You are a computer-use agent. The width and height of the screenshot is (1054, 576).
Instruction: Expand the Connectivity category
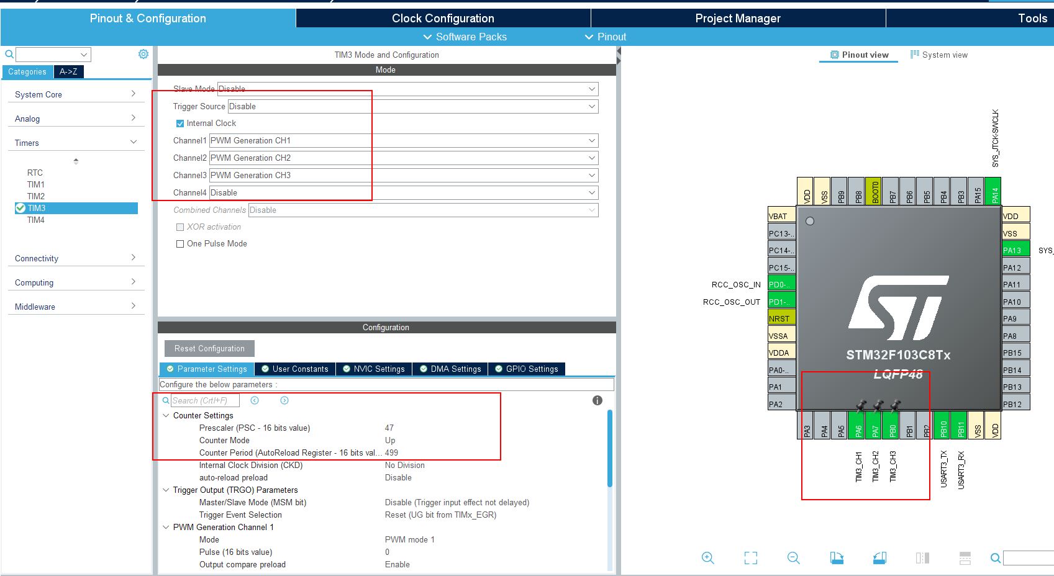coord(76,258)
